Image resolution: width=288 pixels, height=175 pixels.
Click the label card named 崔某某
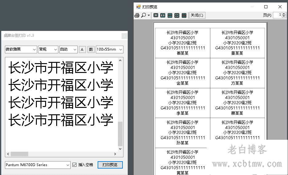tap(183, 43)
